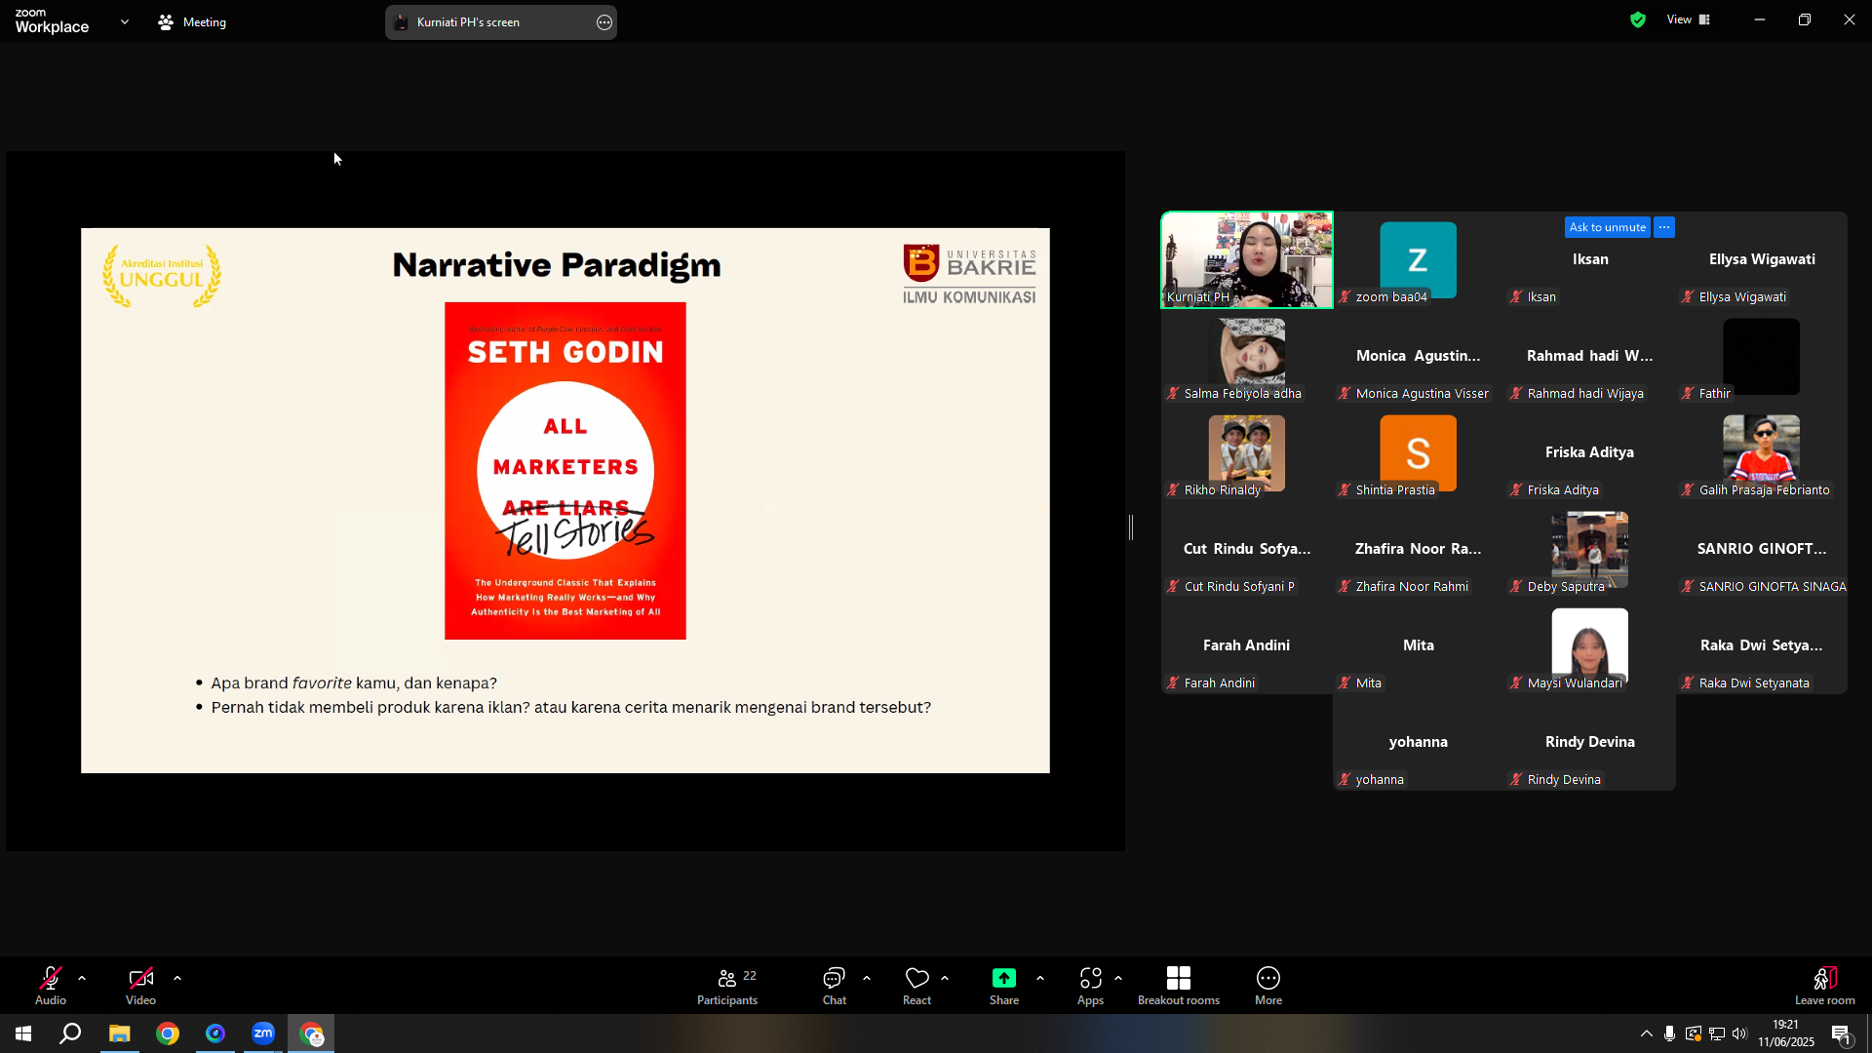Click the Ellysa Wigawati name label
Screen dimensions: 1872x1053
[x=1742, y=297]
